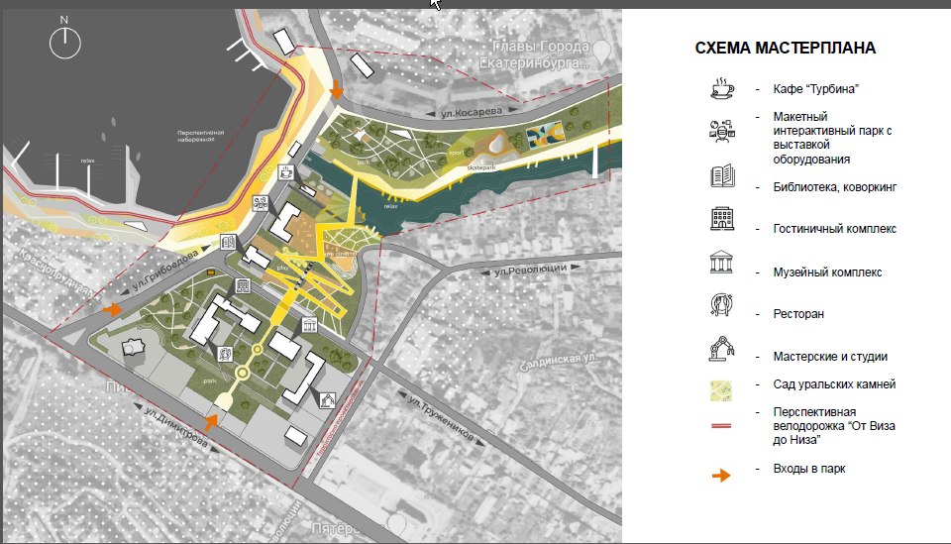Click the orange arrow icon in the legend
Screen dimensions: 951x544
pos(721,476)
